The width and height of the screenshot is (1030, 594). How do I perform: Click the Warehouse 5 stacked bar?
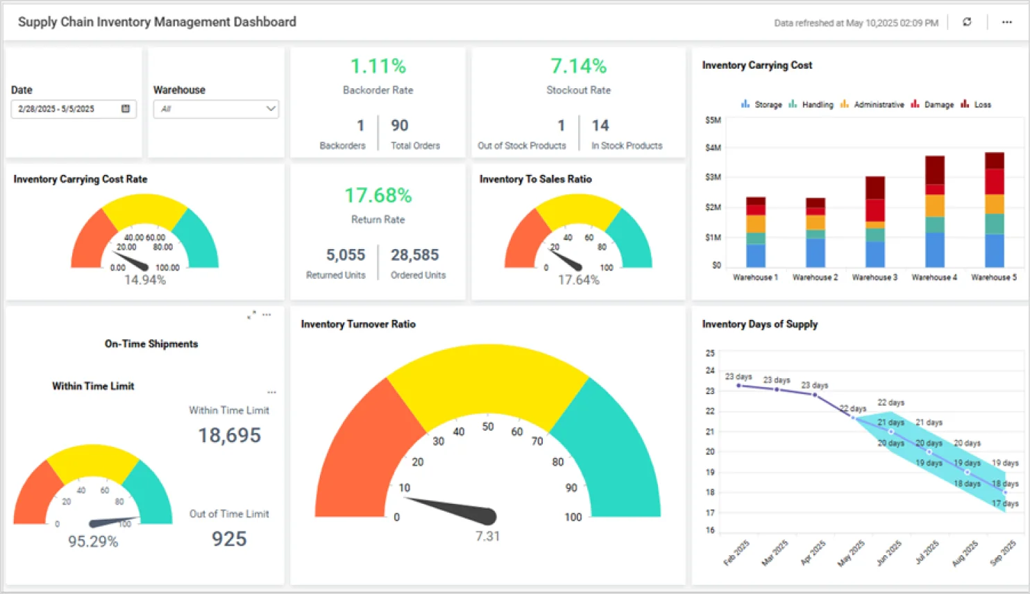click(x=995, y=210)
